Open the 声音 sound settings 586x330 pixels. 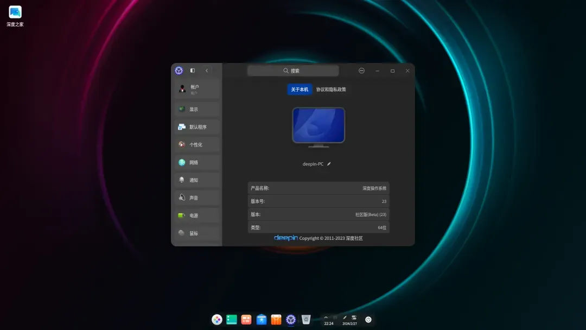pos(196,198)
